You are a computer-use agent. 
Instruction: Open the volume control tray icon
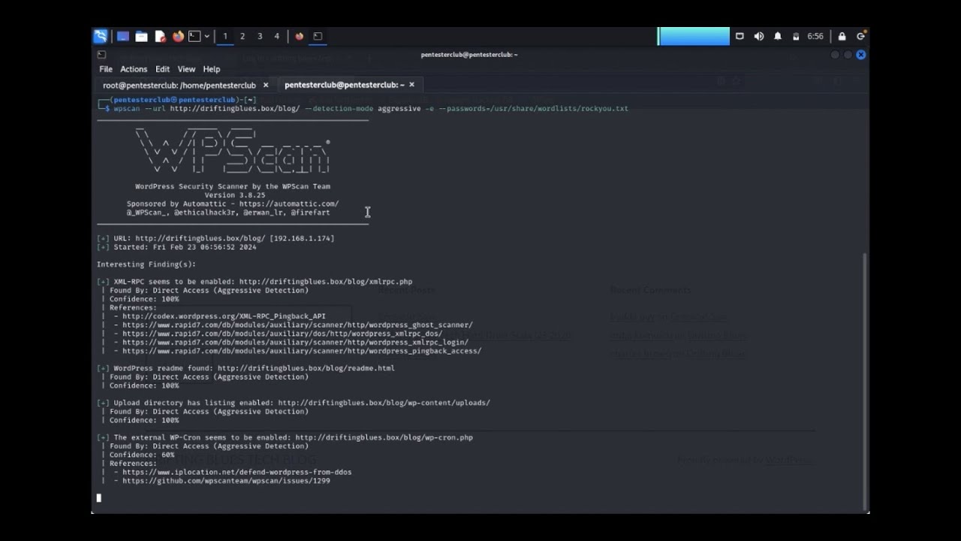point(759,36)
